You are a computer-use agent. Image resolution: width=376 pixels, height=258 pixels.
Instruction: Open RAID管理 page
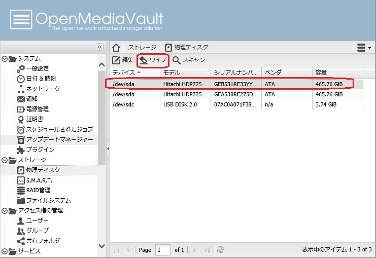33,190
